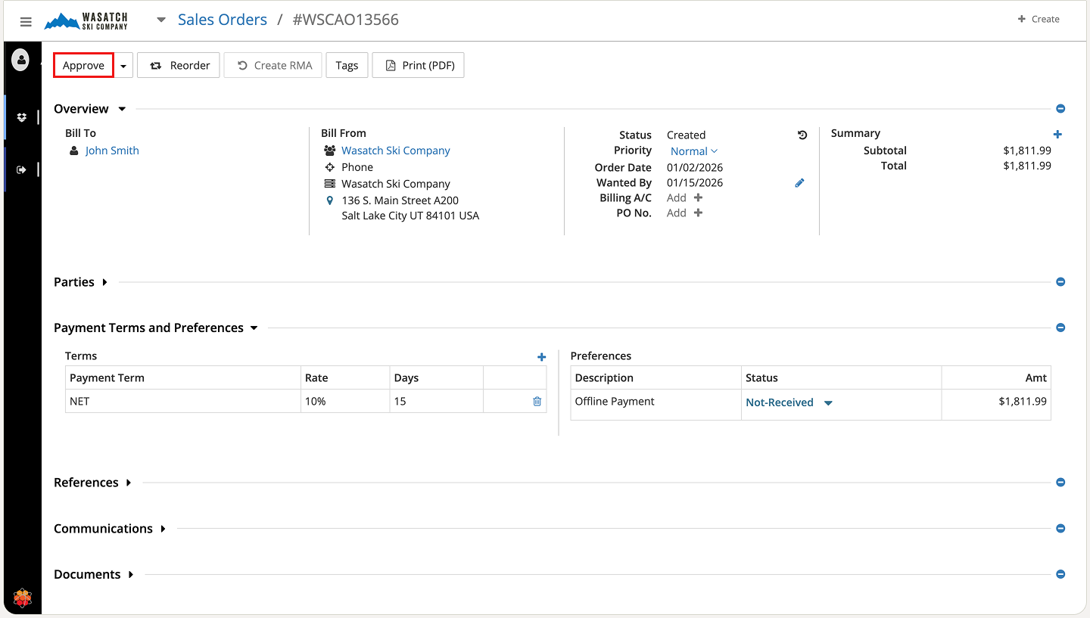This screenshot has height=618, width=1090.
Task: Collapse the Overview section using minus toggle
Action: (1060, 109)
